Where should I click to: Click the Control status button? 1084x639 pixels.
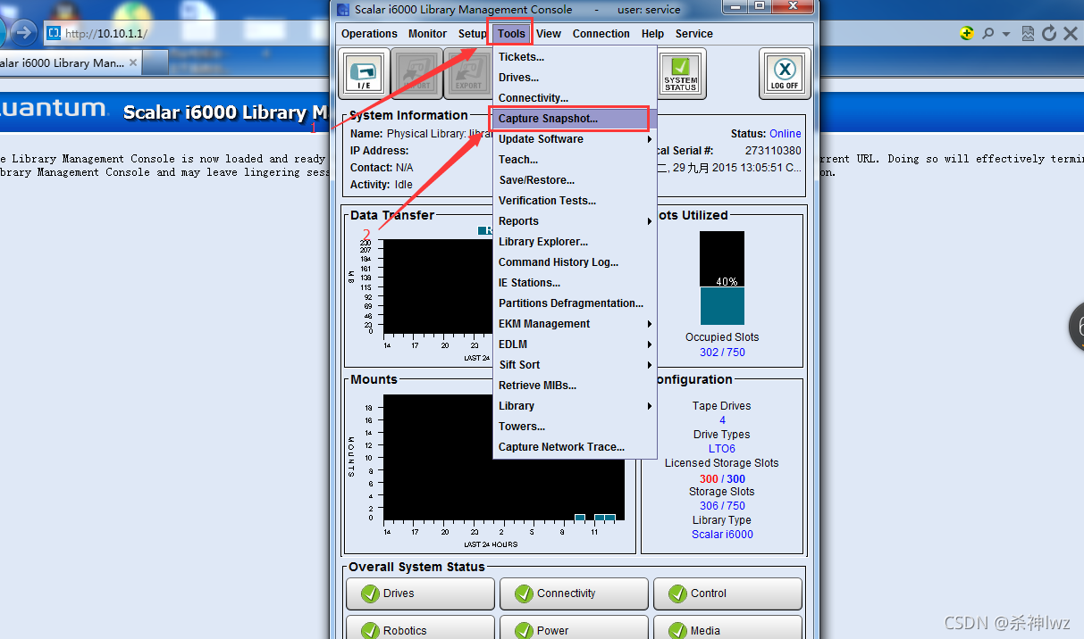click(x=727, y=593)
